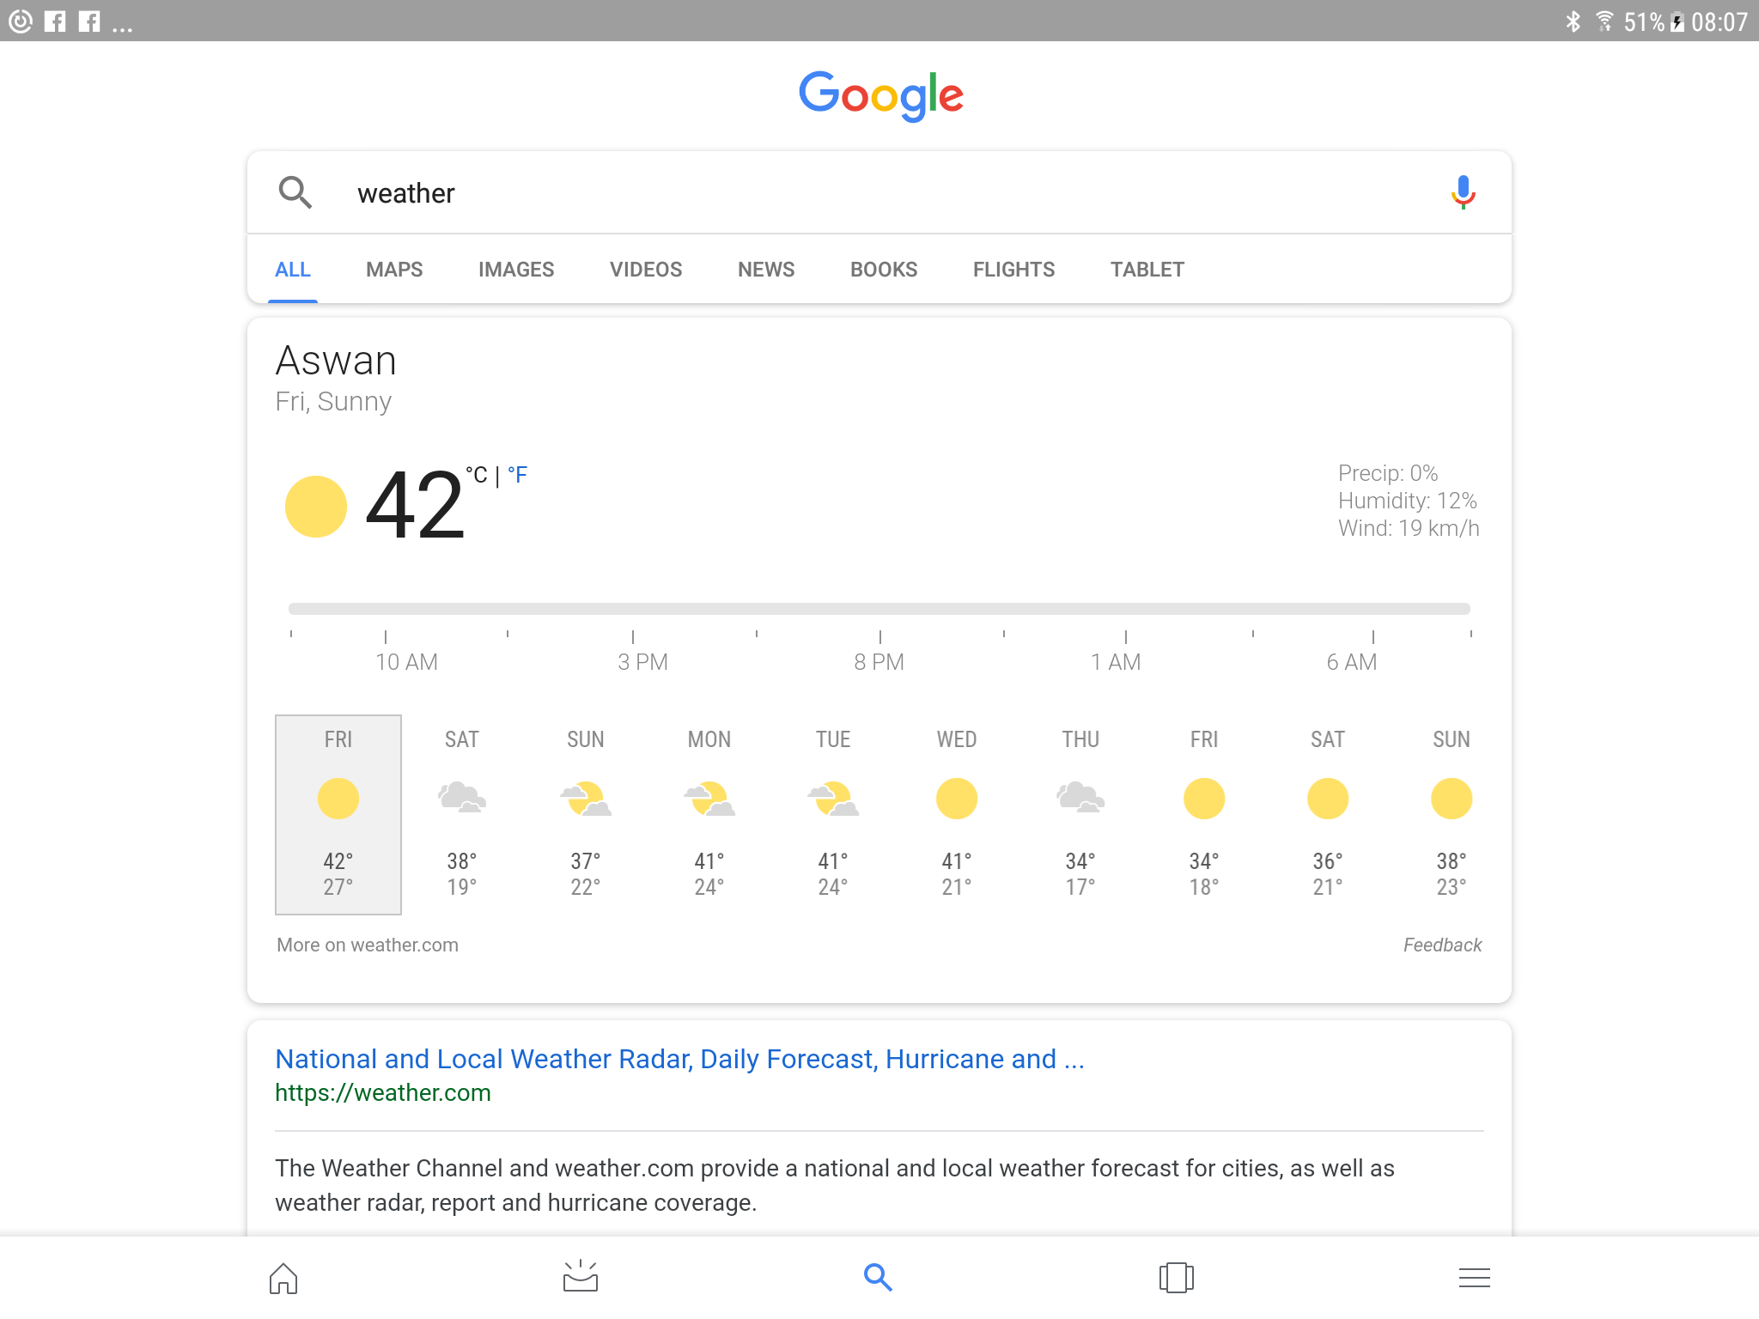Open the MAPS tab

click(394, 270)
